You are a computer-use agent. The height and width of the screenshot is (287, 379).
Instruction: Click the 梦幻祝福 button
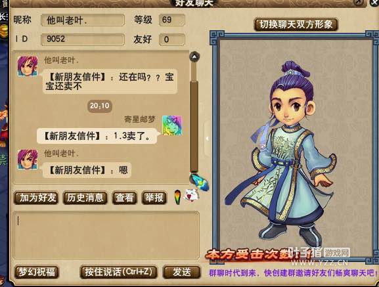(x=37, y=272)
